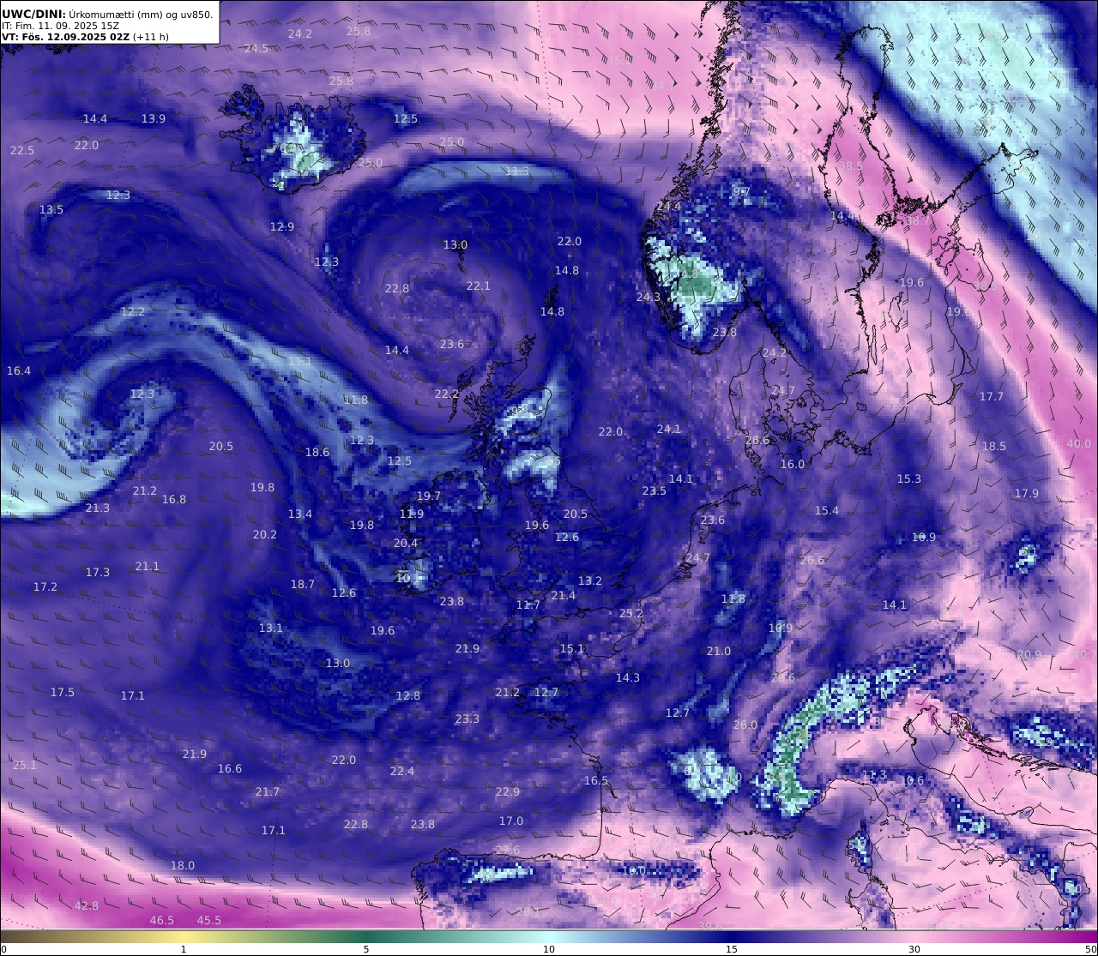Click the map value 13.9

pyautogui.click(x=154, y=119)
